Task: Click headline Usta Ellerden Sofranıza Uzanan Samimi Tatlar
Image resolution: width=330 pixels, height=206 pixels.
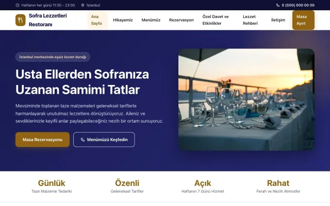Action: (x=82, y=82)
